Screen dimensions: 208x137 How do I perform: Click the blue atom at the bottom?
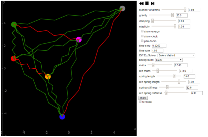click(62, 116)
